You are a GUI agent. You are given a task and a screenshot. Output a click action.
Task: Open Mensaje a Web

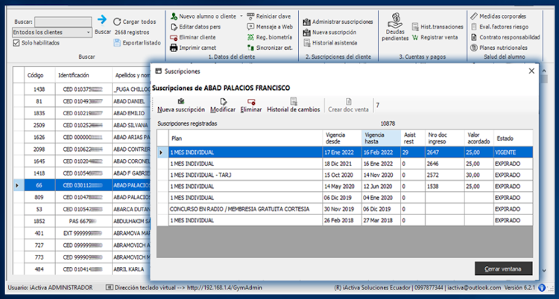pyautogui.click(x=270, y=27)
